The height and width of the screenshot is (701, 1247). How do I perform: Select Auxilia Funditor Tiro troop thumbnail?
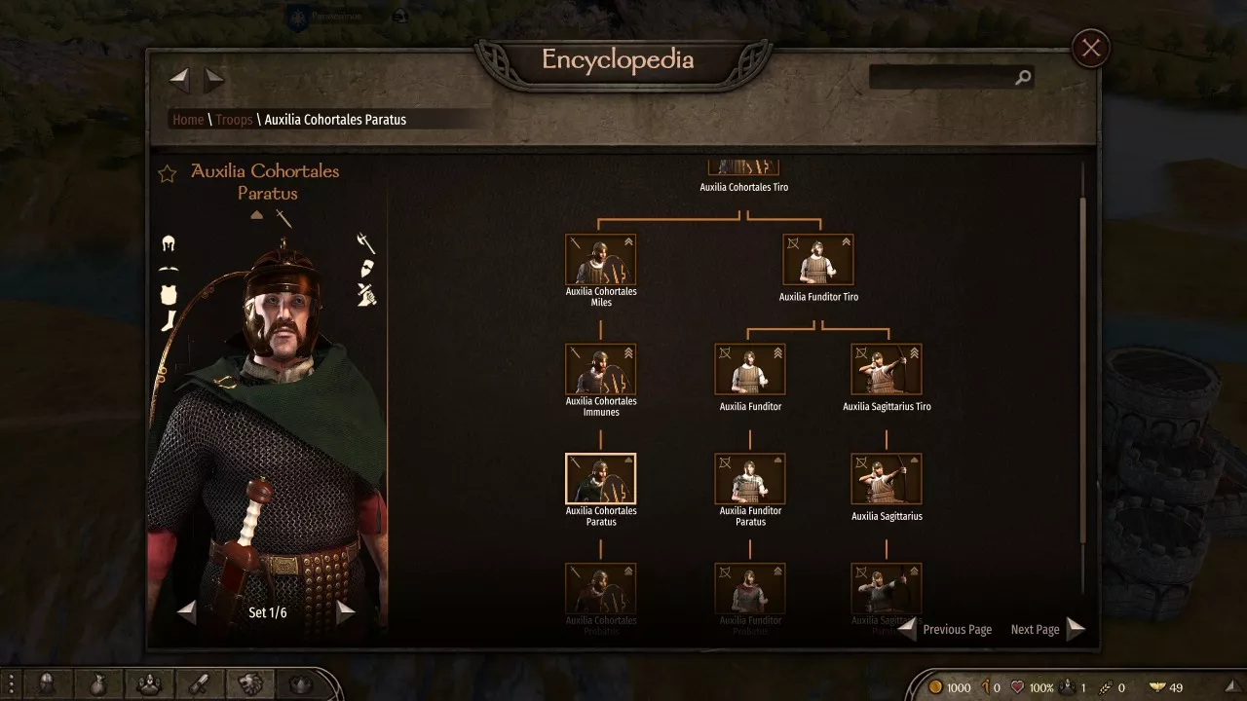(x=818, y=259)
